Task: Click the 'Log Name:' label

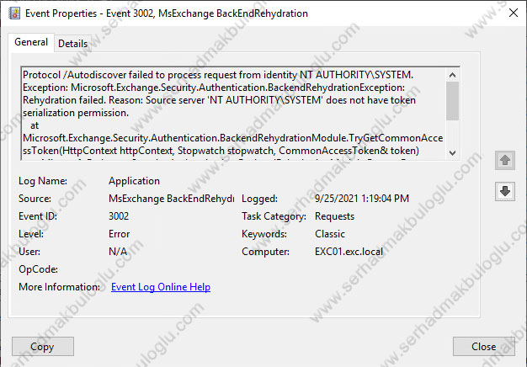Action: click(x=43, y=181)
